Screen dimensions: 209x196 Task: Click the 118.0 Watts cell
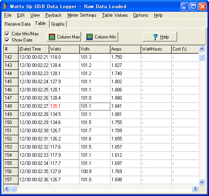(64, 58)
